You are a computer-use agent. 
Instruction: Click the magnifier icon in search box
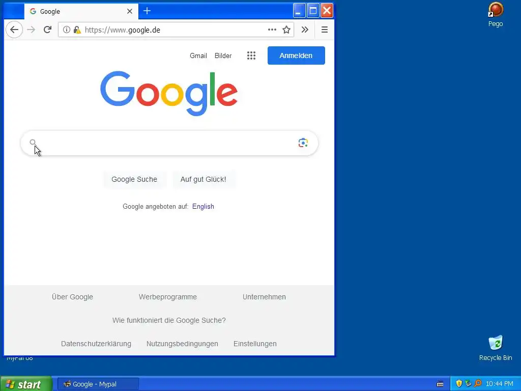[33, 143]
